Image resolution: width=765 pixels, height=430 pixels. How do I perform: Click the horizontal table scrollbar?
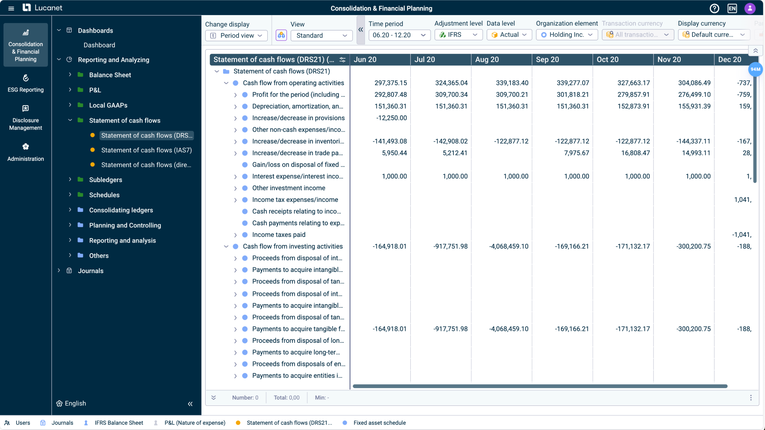point(540,386)
